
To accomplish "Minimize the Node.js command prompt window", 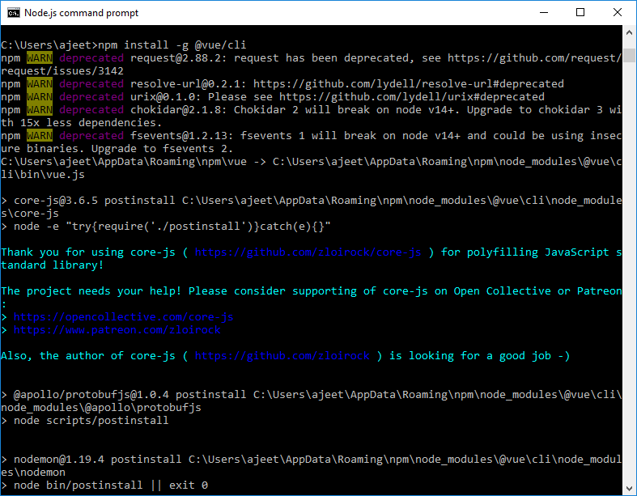I will (544, 13).
